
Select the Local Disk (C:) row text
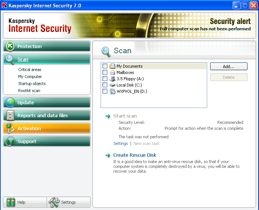click(129, 85)
